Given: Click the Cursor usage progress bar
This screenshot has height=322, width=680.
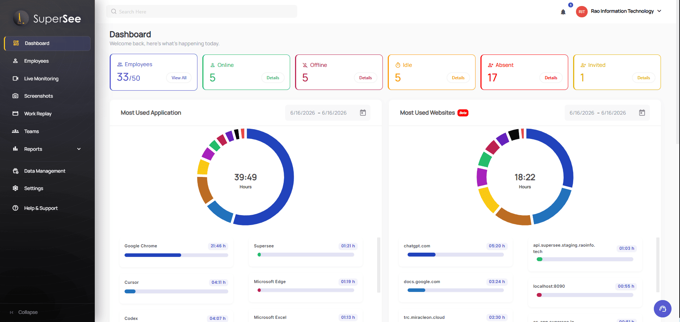Looking at the screenshot, I should click(x=176, y=292).
